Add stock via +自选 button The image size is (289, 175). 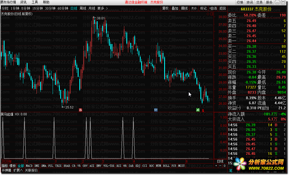tap(213, 8)
